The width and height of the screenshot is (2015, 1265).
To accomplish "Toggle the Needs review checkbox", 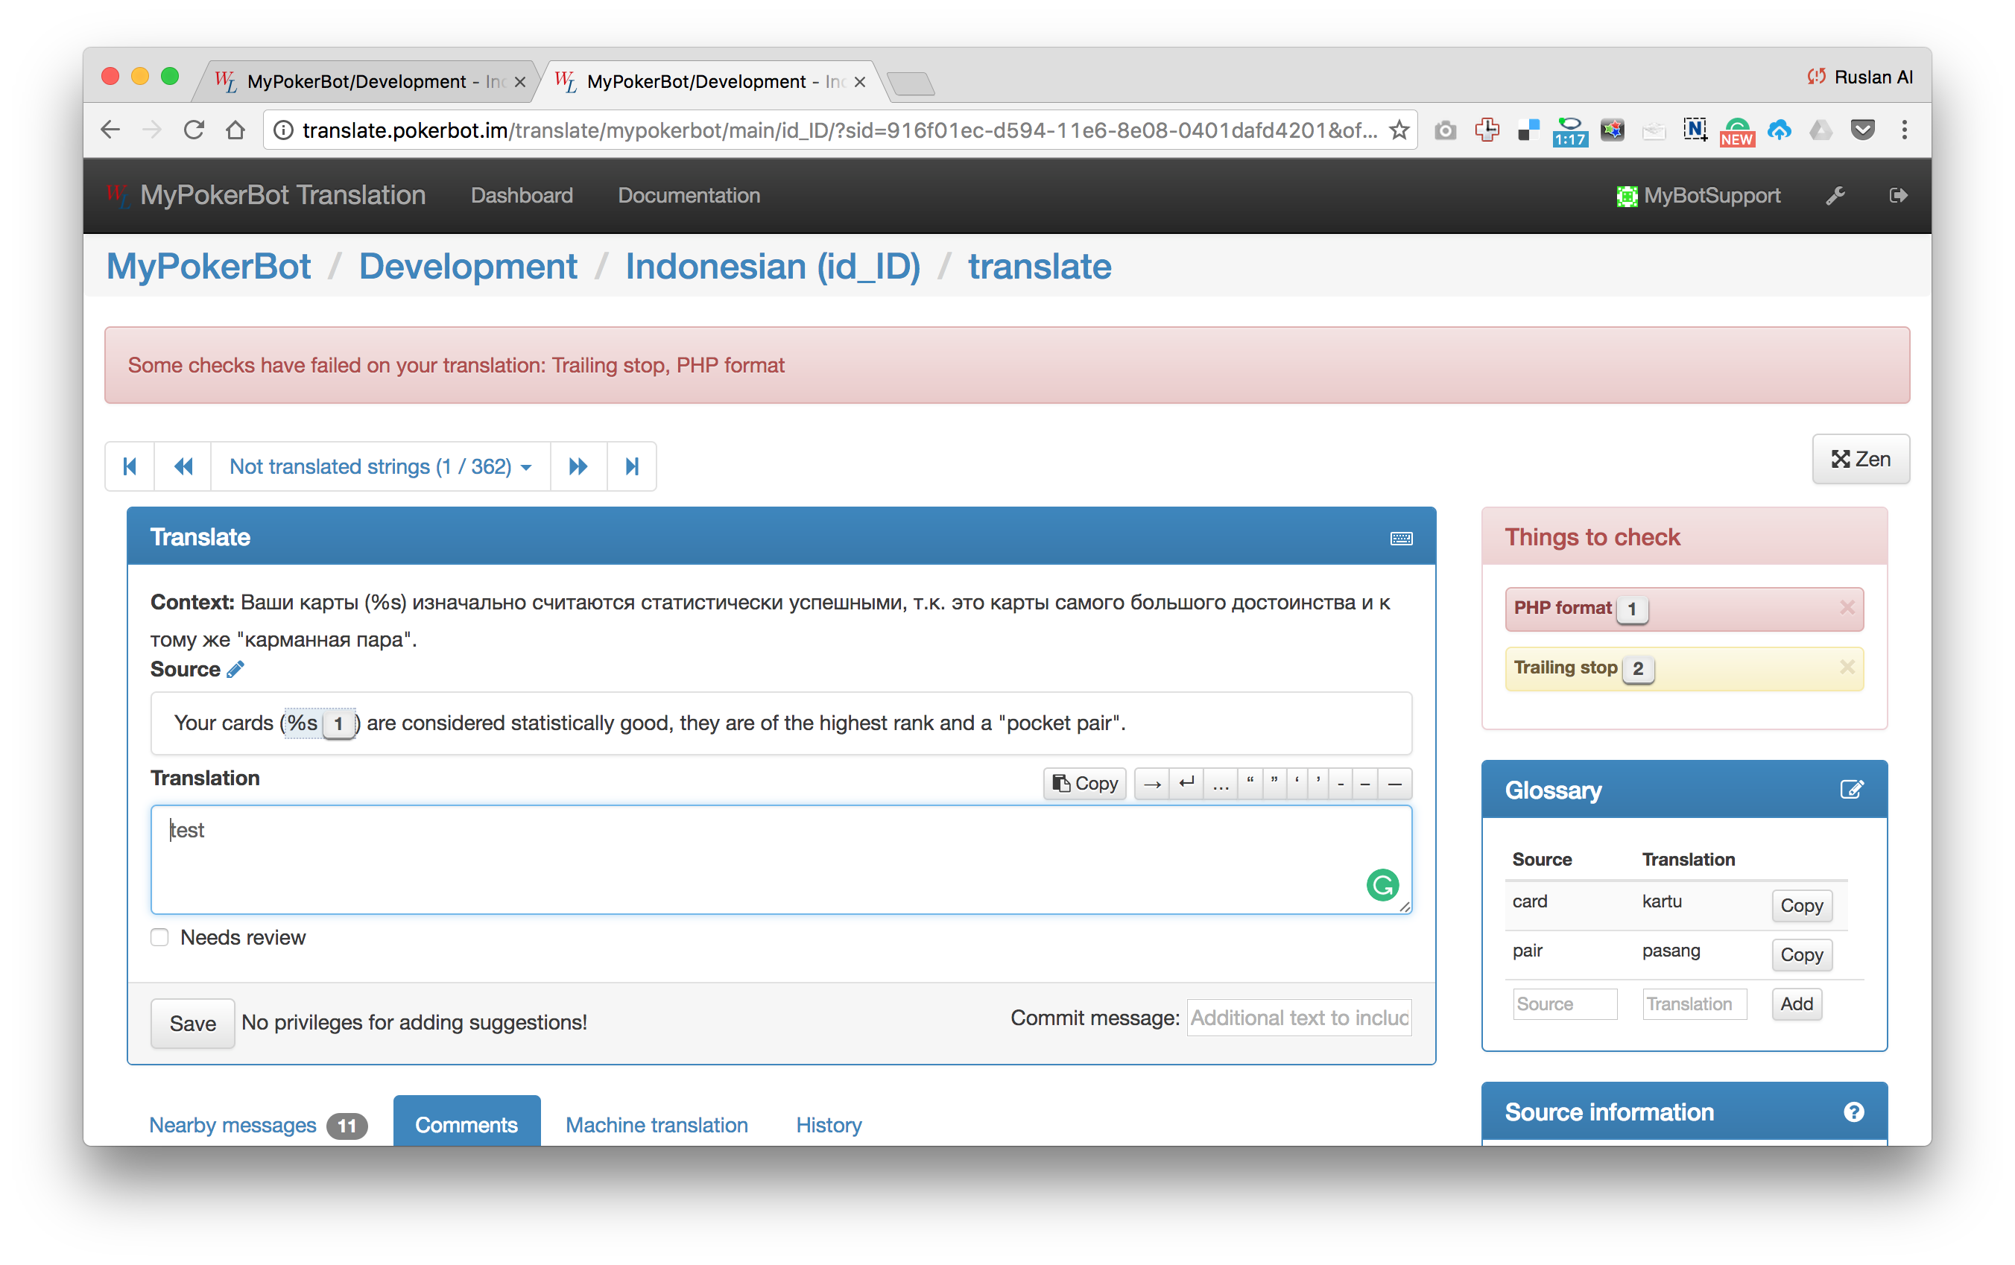I will (159, 937).
